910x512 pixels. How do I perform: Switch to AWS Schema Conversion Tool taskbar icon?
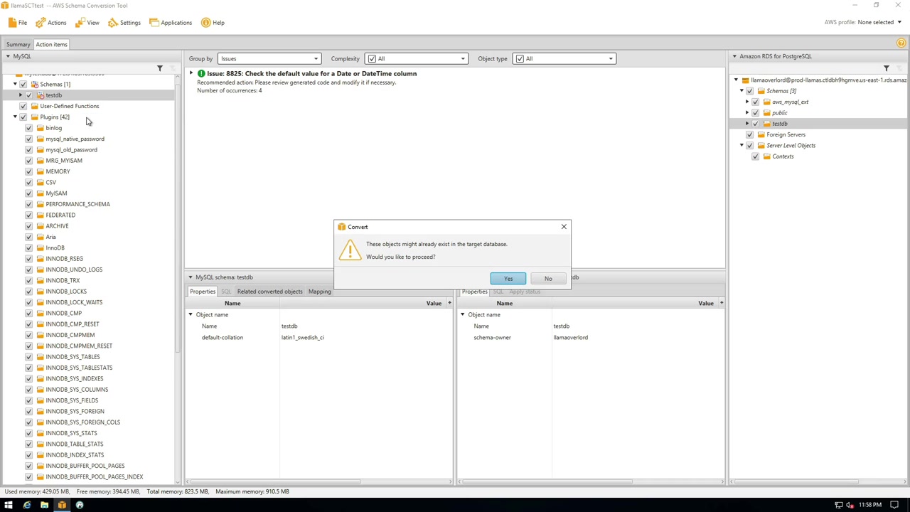[x=62, y=505]
